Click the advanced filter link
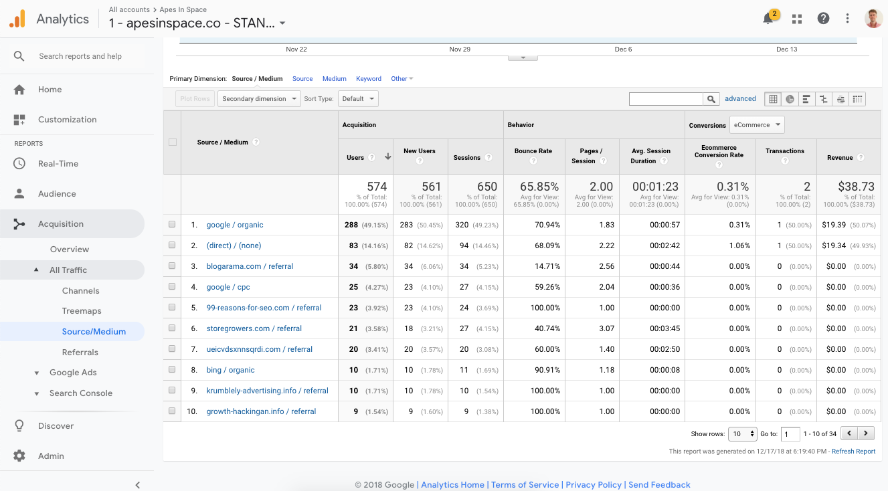Image resolution: width=888 pixels, height=491 pixels. coord(740,99)
